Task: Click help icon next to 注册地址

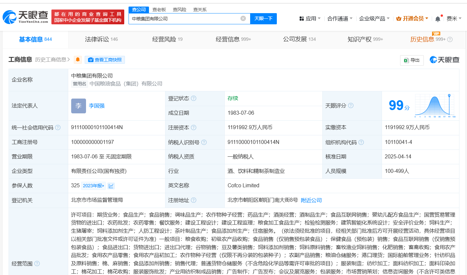Action: click(x=193, y=200)
